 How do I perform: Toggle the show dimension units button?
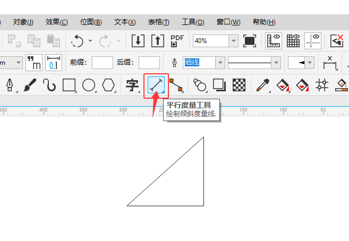coord(34,63)
